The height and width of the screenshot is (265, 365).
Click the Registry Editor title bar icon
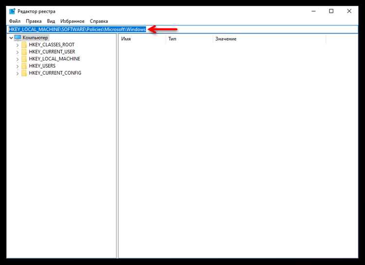click(12, 11)
